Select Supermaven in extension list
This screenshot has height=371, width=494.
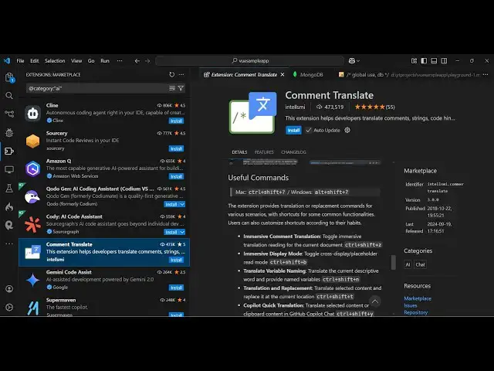point(104,305)
